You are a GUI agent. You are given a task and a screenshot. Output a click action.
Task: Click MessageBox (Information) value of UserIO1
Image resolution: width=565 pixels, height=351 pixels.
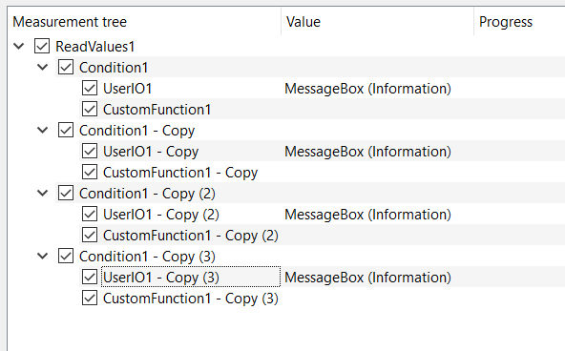pos(367,88)
